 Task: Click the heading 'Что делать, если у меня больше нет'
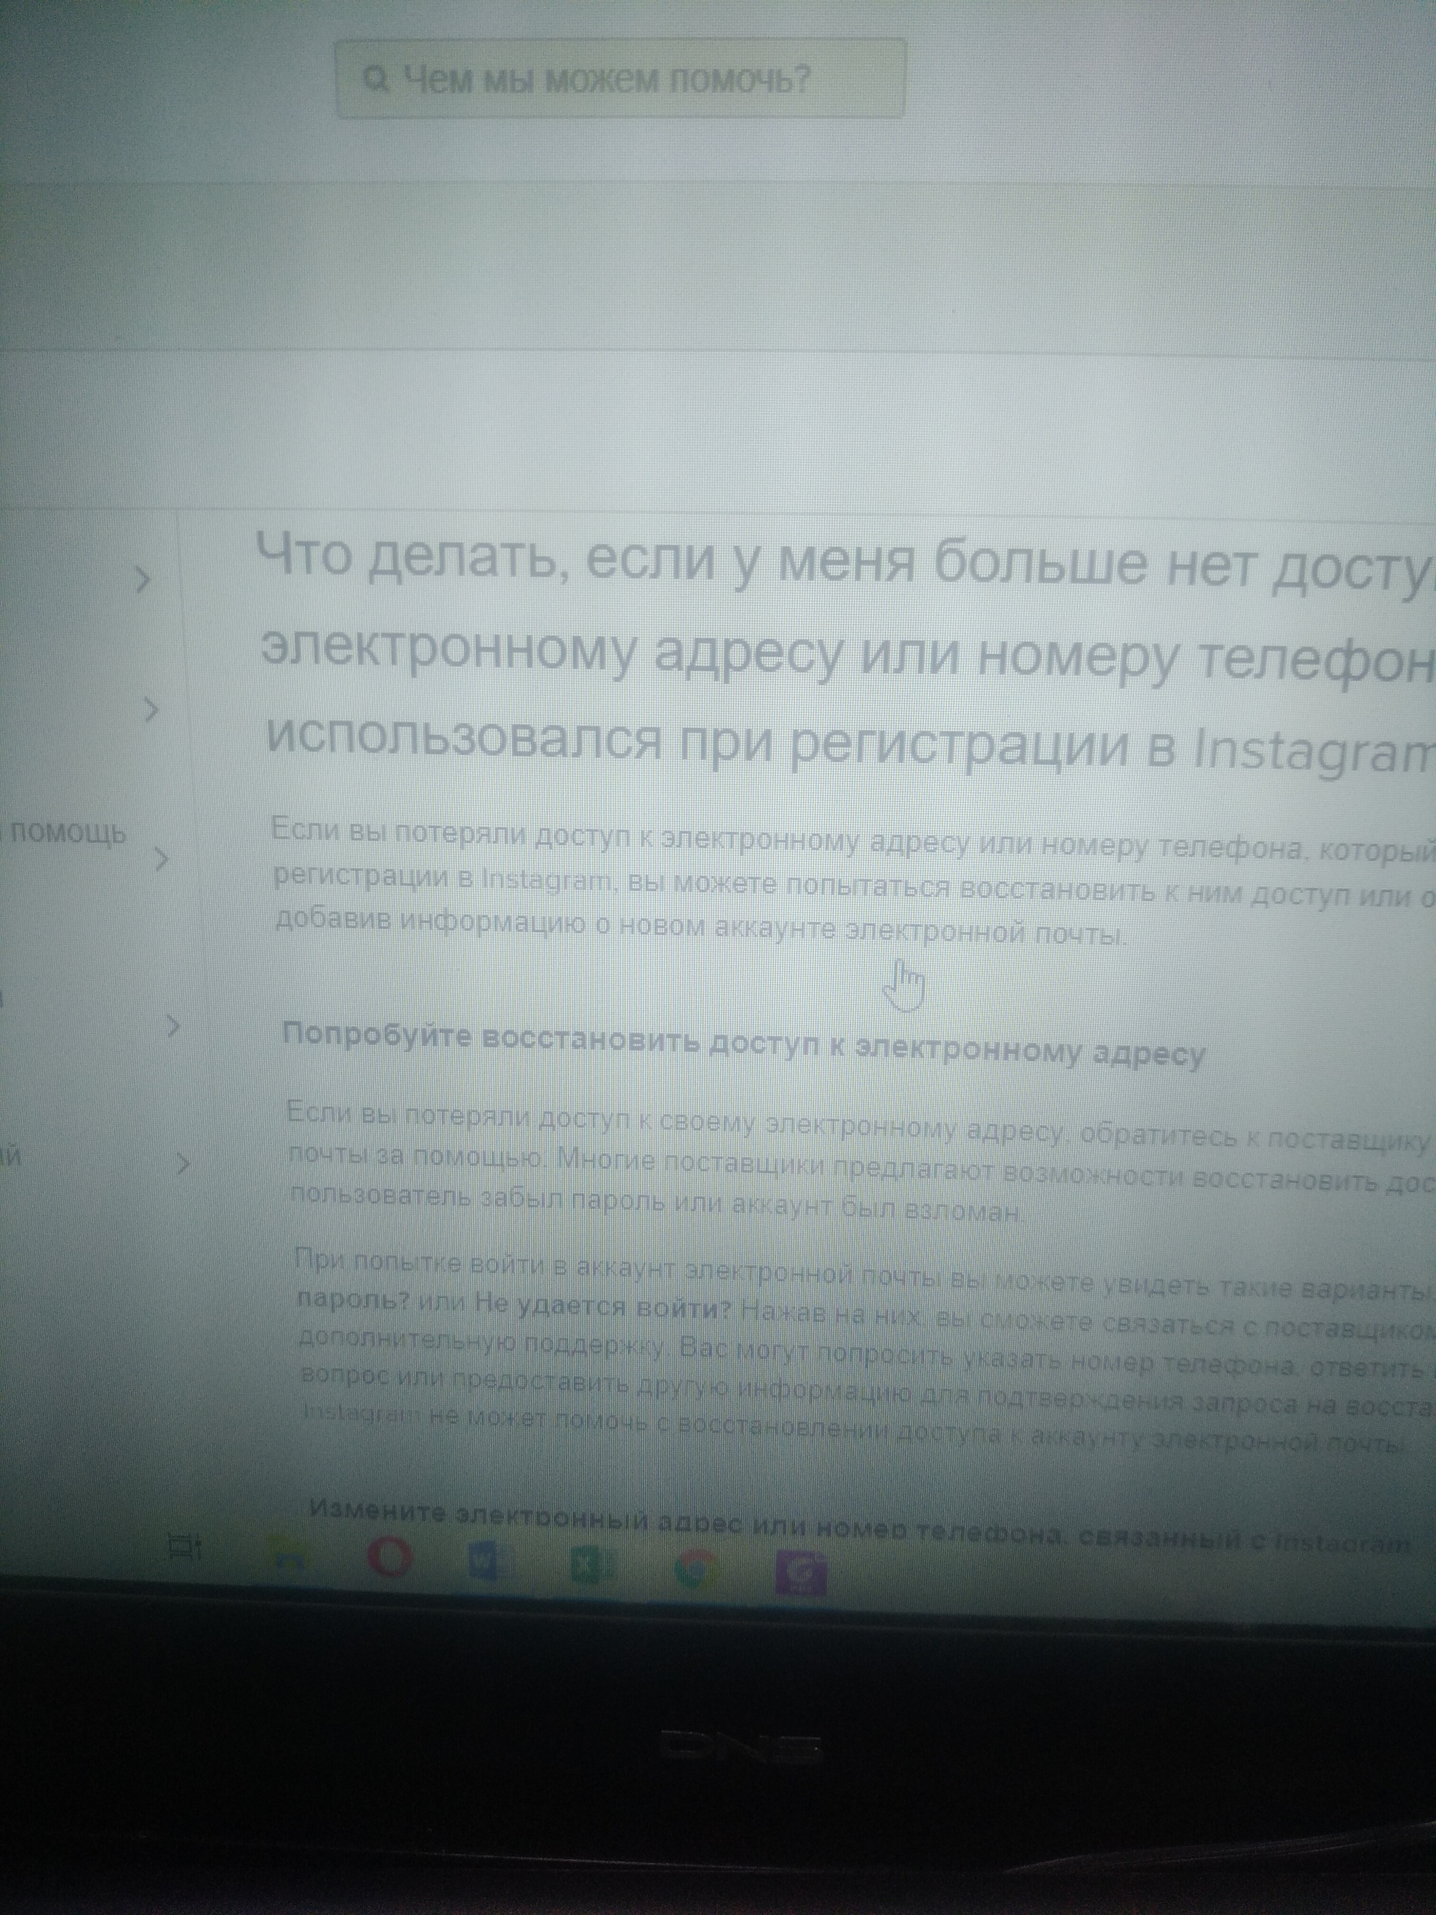tap(757, 560)
